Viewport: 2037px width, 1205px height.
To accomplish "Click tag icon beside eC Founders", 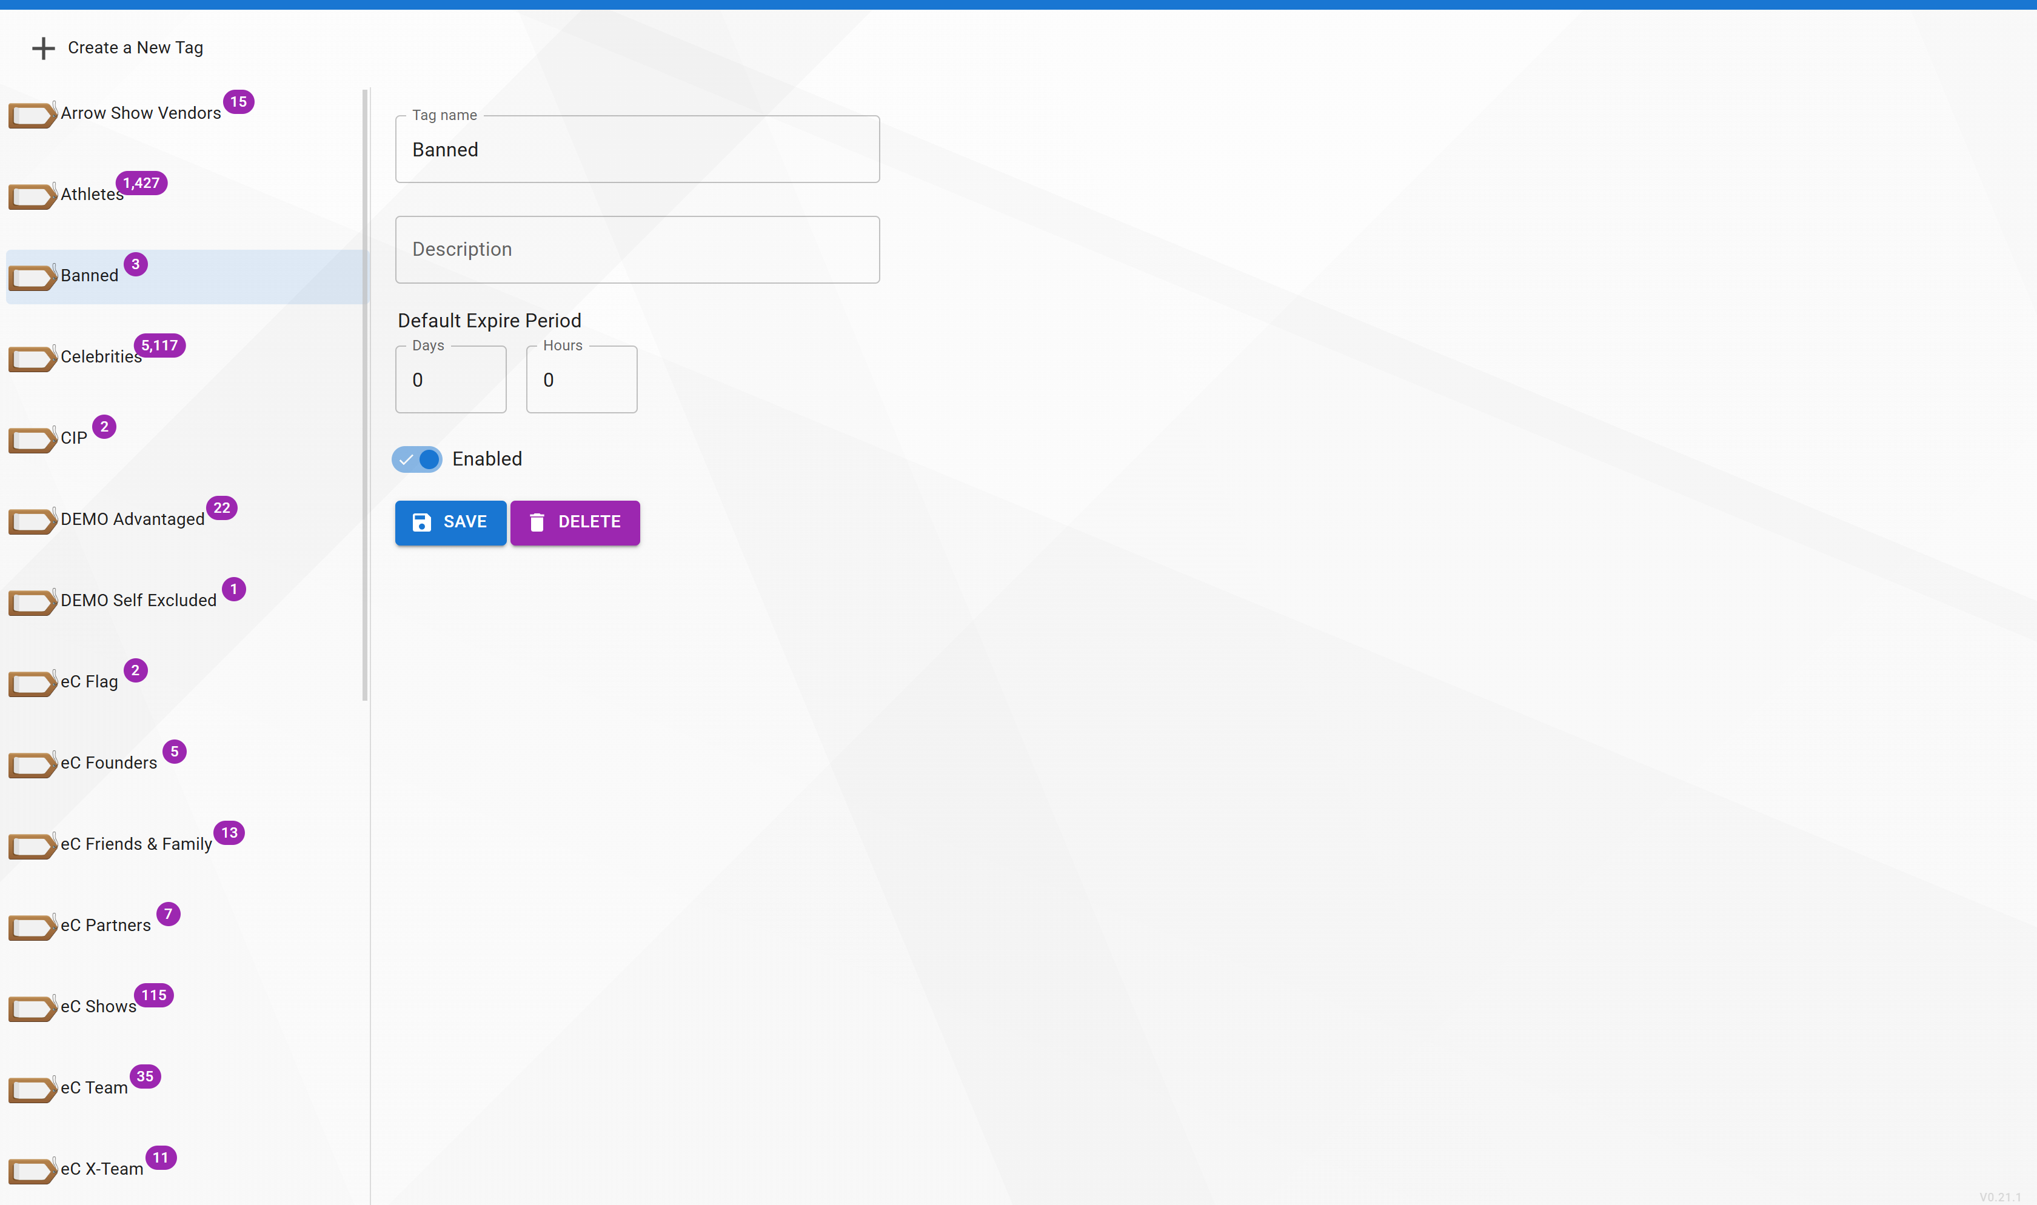I will point(33,764).
